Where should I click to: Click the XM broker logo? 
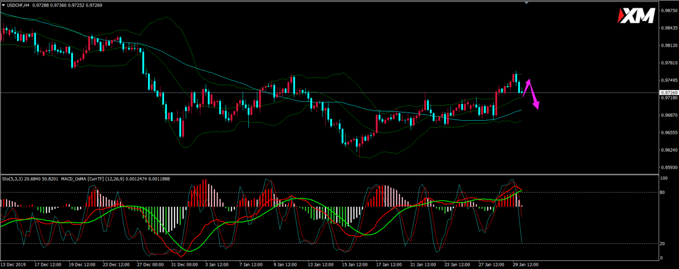tap(636, 16)
